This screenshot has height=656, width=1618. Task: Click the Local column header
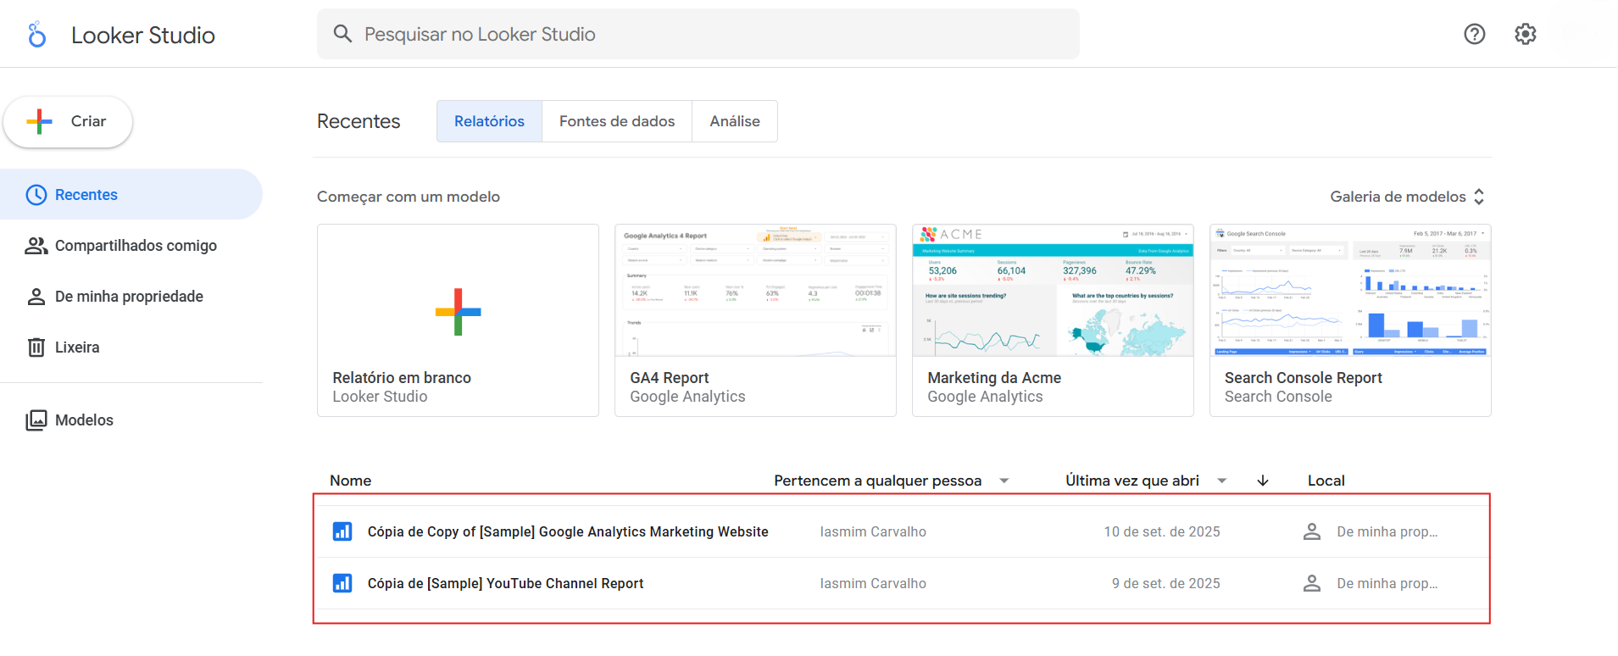(1326, 481)
